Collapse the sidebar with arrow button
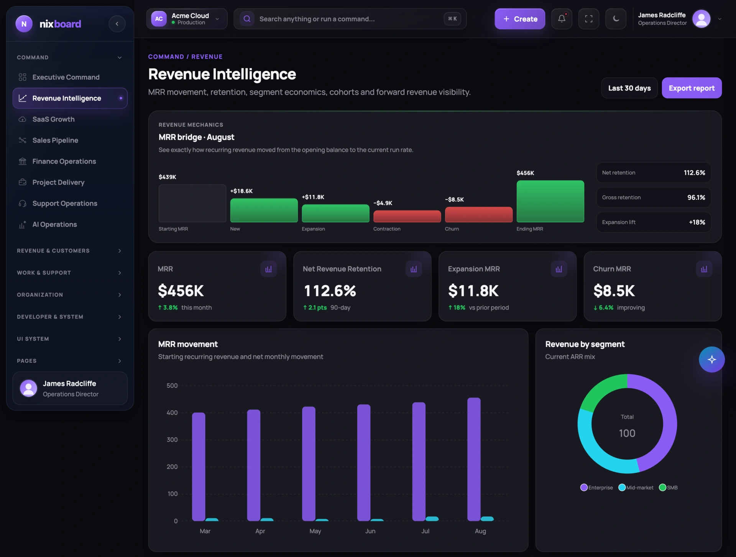The image size is (736, 557). [x=117, y=24]
